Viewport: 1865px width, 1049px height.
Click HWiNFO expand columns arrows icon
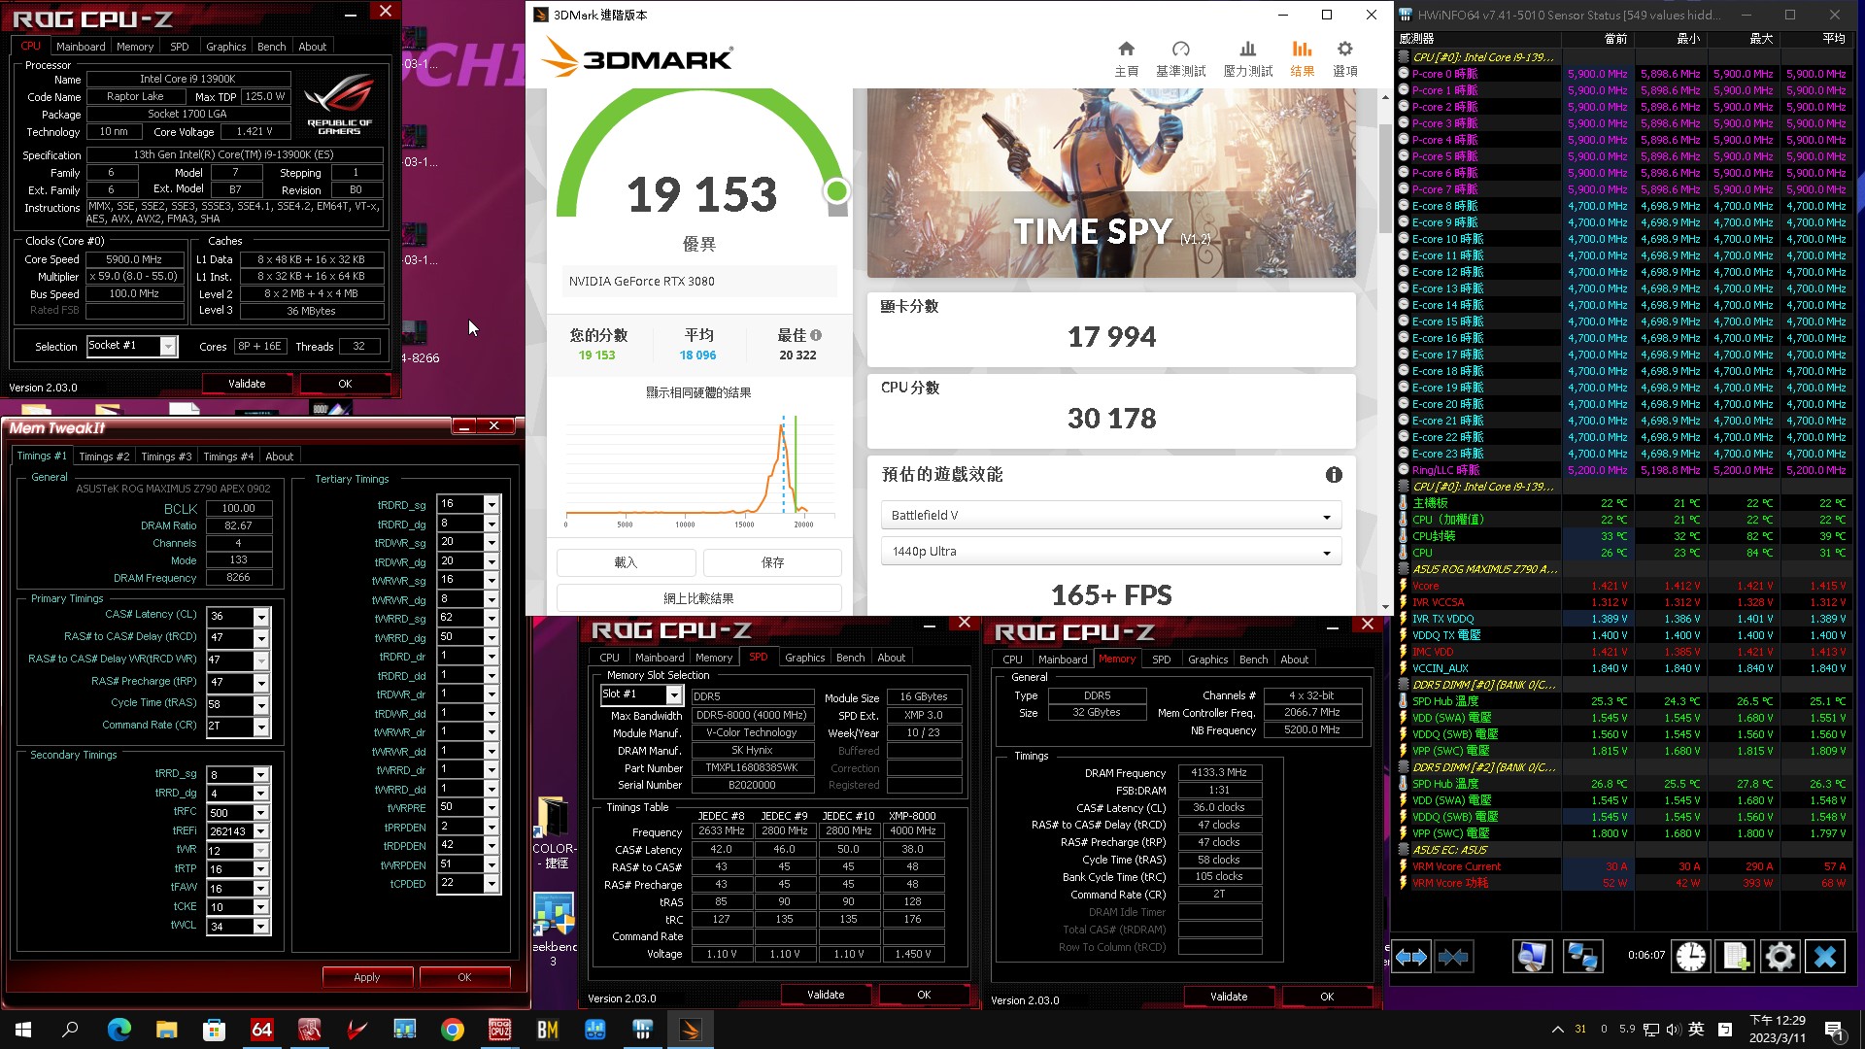click(1411, 957)
